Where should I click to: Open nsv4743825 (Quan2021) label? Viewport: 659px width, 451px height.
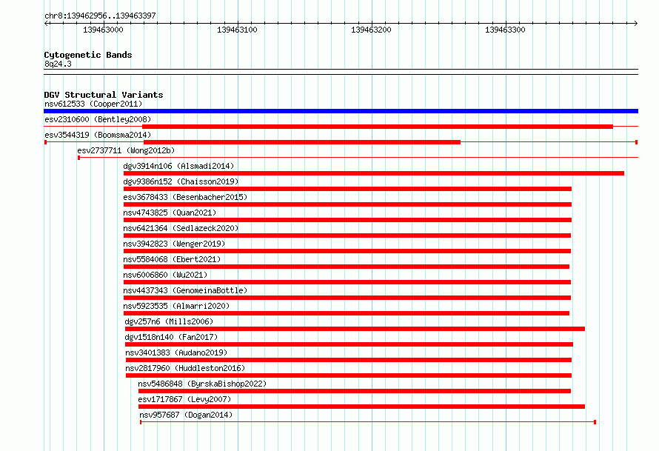(170, 213)
